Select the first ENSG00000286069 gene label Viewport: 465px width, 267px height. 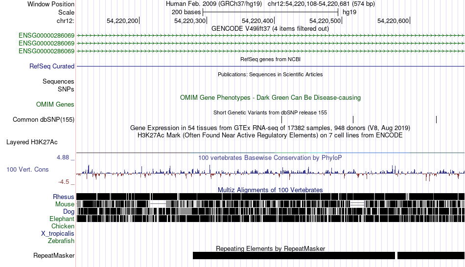click(46, 36)
